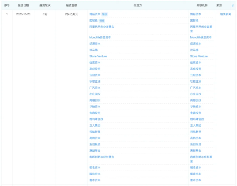Viewport: 237px width, 186px height.
Task: Open 浙创投资 in the 投资方 column
Action: click(95, 144)
